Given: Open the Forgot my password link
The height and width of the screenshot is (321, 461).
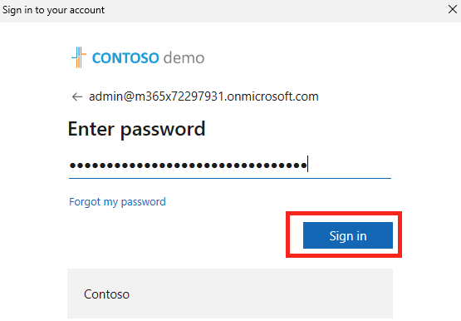Looking at the screenshot, I should [x=117, y=202].
